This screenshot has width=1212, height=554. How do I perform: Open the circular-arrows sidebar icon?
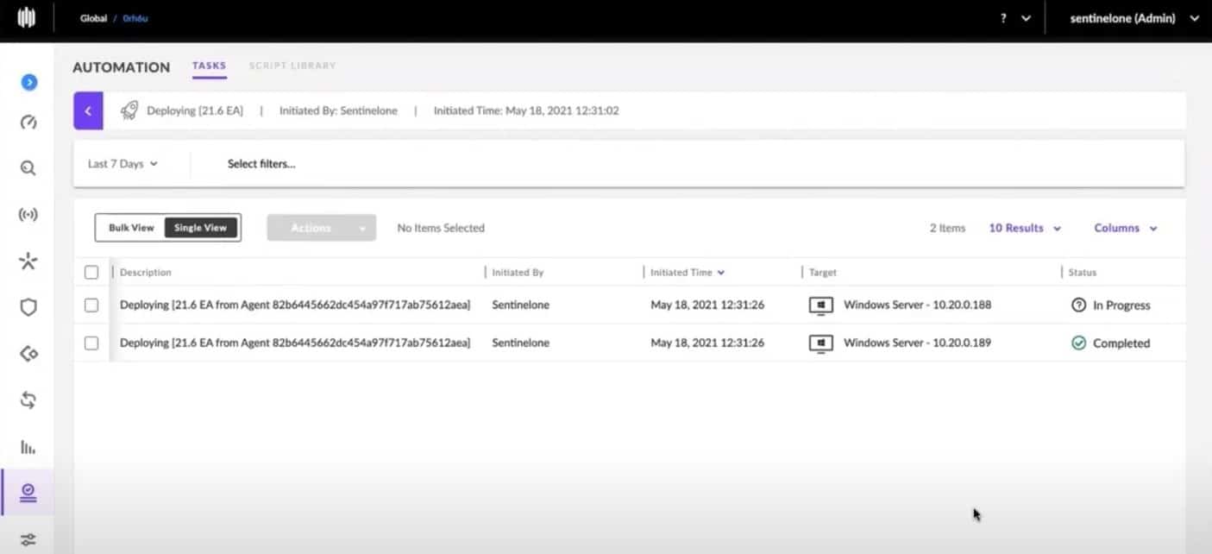pos(28,400)
